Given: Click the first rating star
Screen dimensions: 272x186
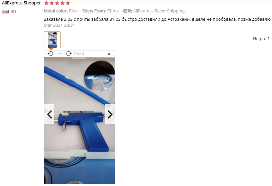Looking at the screenshot, I should [46, 3].
